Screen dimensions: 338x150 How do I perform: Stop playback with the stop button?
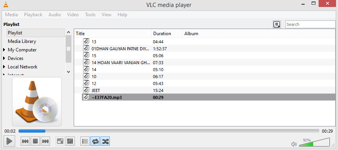[x=35, y=141]
